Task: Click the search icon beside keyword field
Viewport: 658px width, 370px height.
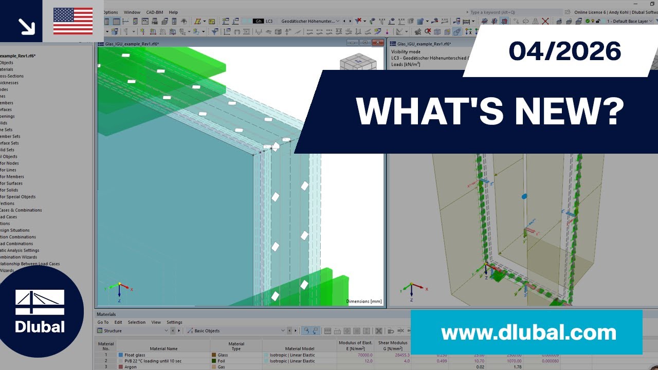Action: point(568,12)
